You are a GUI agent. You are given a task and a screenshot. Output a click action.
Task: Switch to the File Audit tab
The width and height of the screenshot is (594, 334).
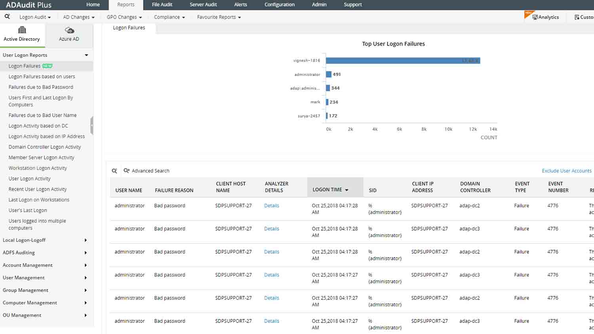tap(162, 5)
